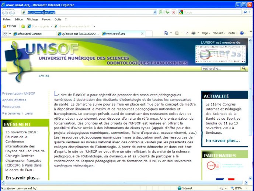Viewport: 254px width, 191px height.
Task: Expand the command bar overflow chevron
Action: [x=251, y=31]
